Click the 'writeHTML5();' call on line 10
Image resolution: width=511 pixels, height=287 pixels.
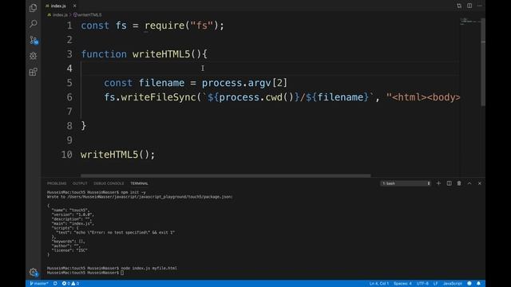pyautogui.click(x=117, y=154)
